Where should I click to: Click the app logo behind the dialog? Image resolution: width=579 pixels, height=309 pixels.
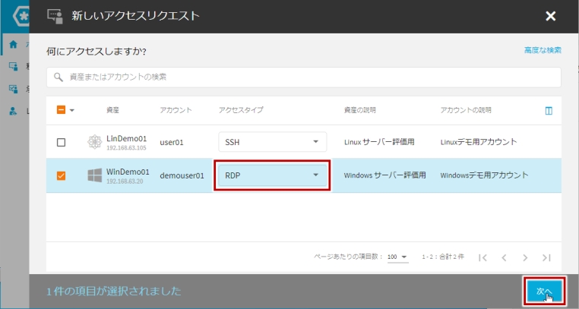(x=21, y=16)
